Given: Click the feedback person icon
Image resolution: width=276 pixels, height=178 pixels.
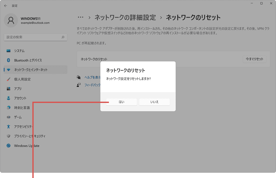Looking at the screenshot, I should pos(79,85).
